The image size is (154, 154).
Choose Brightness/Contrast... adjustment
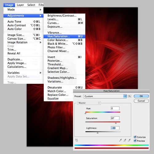64,16
